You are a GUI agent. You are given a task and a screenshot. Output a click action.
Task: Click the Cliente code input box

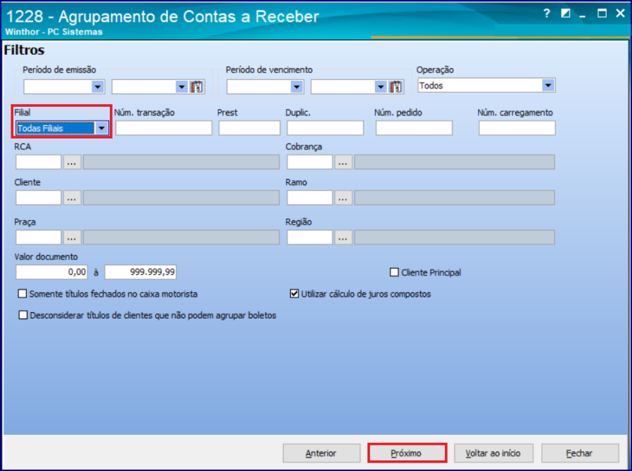(x=38, y=198)
